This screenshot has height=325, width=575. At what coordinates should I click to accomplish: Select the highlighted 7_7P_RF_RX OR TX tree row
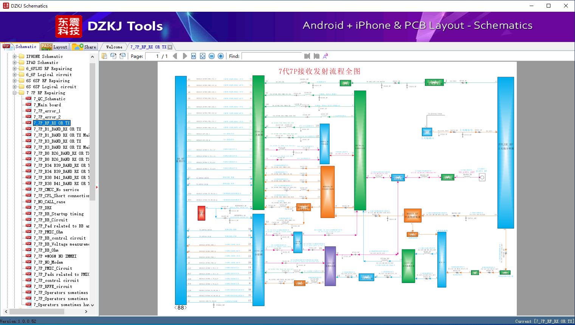(52, 123)
